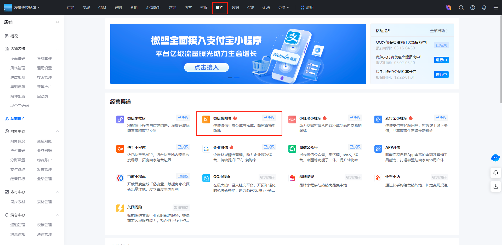Switch to the 企微助手 top navigation tab
Screen dimensions: 502x245
pos(153,8)
